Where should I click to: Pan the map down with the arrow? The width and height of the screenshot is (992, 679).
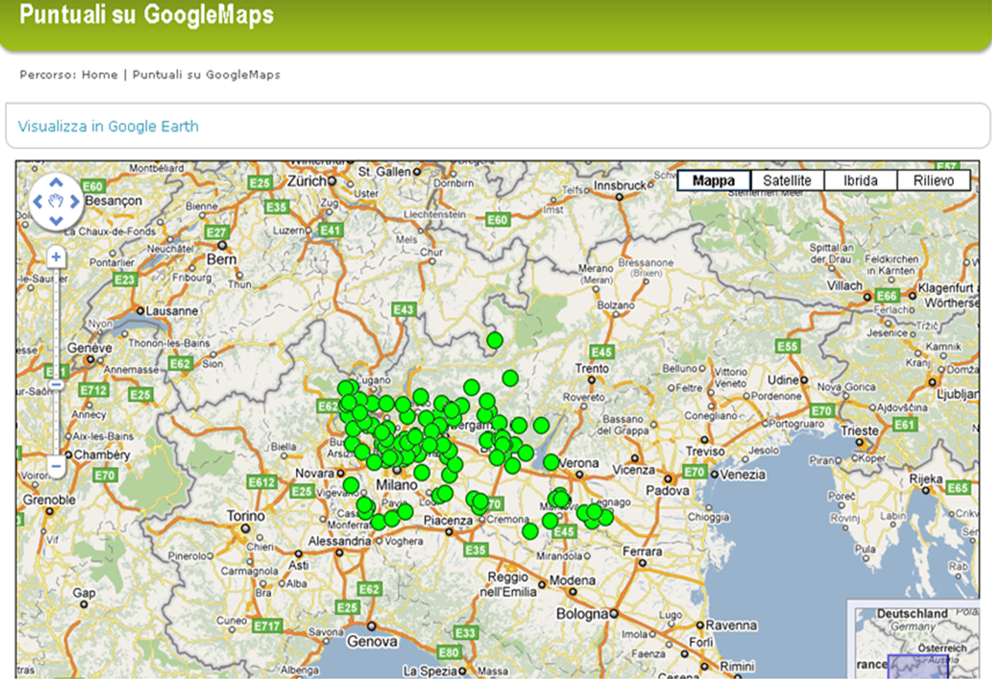click(x=56, y=220)
